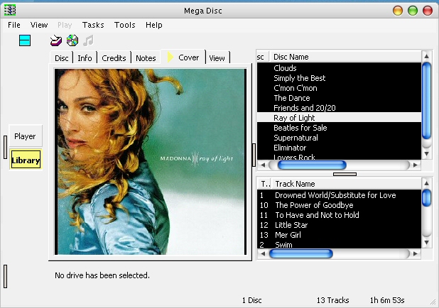Select track To Have and Not to Hold
439x308 pixels.
tap(339, 215)
